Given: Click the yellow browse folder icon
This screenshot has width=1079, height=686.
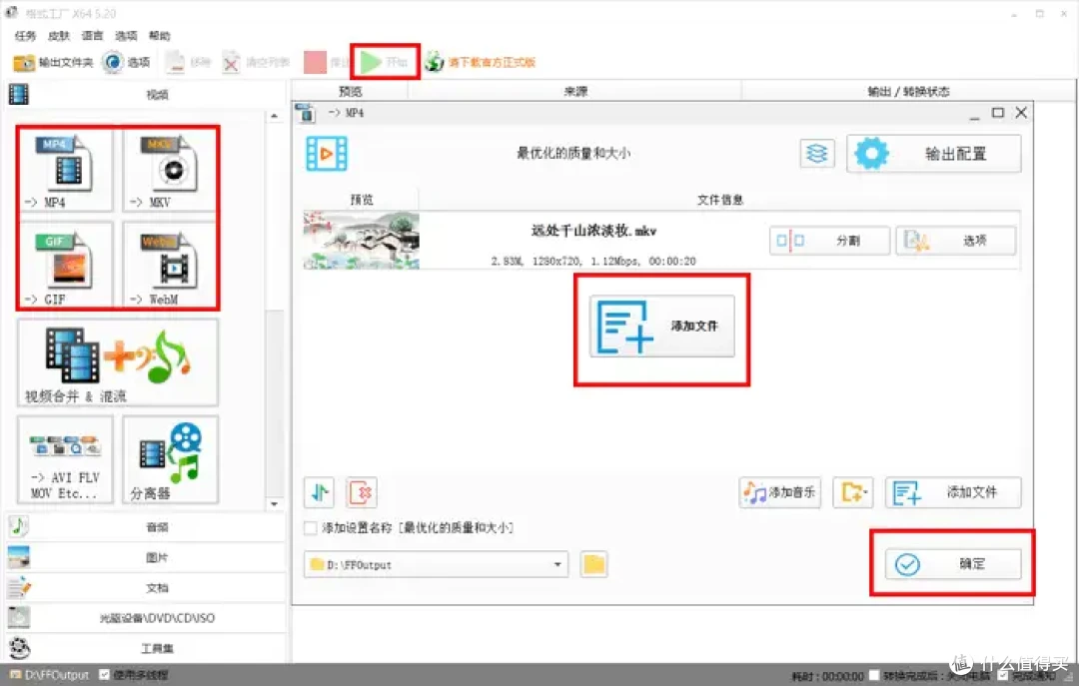Looking at the screenshot, I should (x=593, y=565).
